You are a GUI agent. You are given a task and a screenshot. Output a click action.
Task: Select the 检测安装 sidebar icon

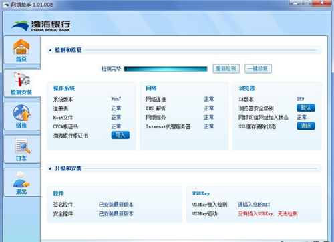pyautogui.click(x=21, y=83)
